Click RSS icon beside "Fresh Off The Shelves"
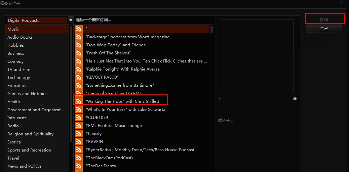The height and width of the screenshot is (172, 349). coord(79,53)
